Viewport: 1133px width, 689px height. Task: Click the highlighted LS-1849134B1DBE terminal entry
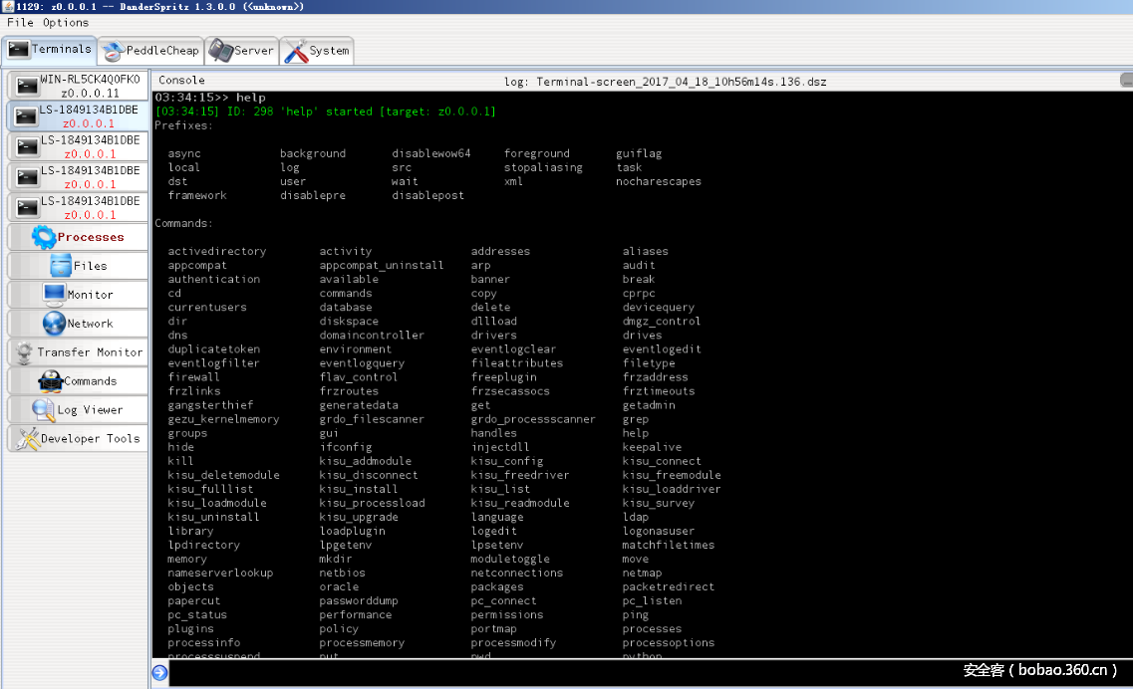77,116
